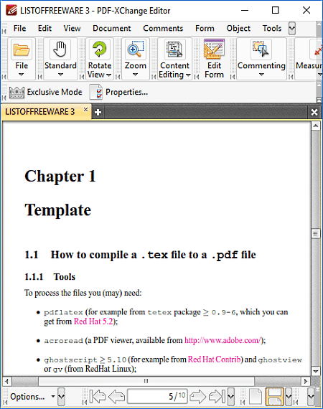This screenshot has height=409, width=323.
Task: Open the Edit menu
Action: 45,28
